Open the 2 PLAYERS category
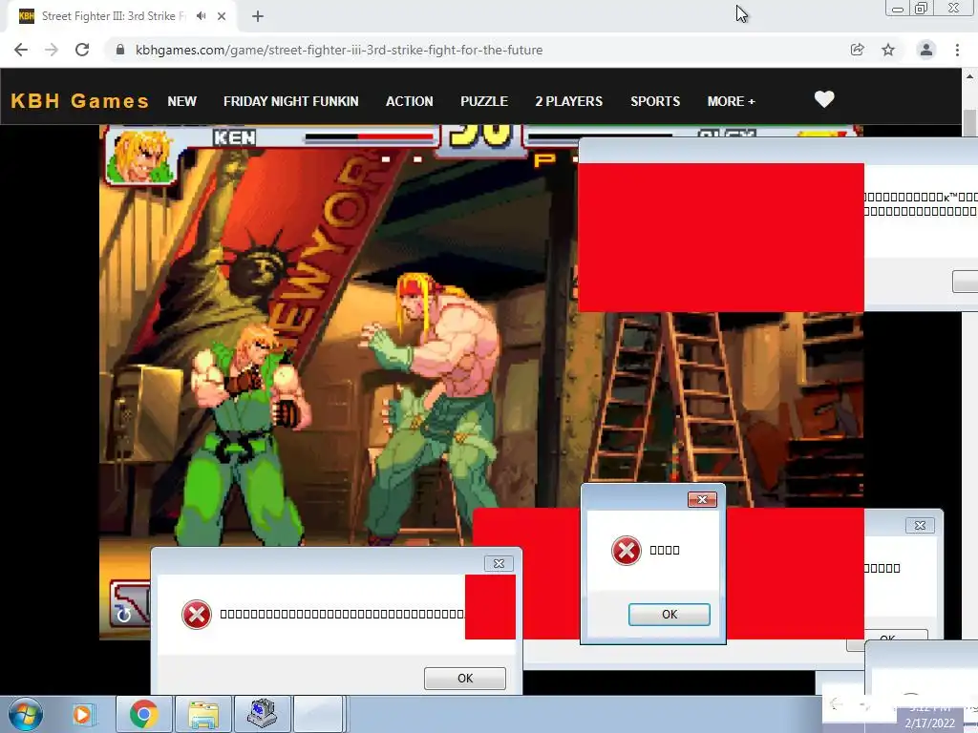 coord(569,101)
